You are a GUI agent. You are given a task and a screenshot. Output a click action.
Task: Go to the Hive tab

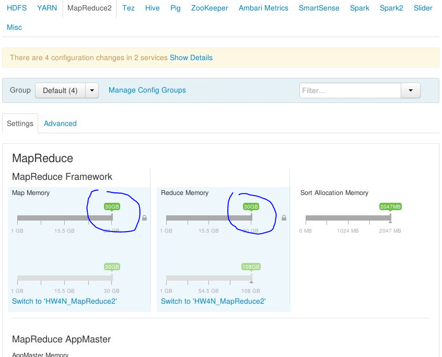(x=152, y=8)
